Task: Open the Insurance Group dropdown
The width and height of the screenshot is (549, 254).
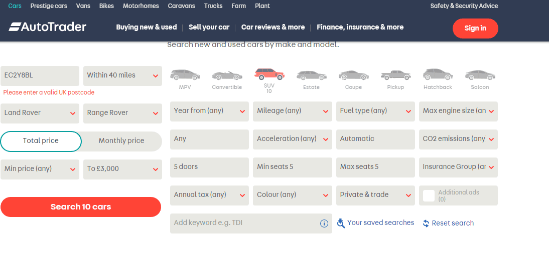Action: [458, 167]
